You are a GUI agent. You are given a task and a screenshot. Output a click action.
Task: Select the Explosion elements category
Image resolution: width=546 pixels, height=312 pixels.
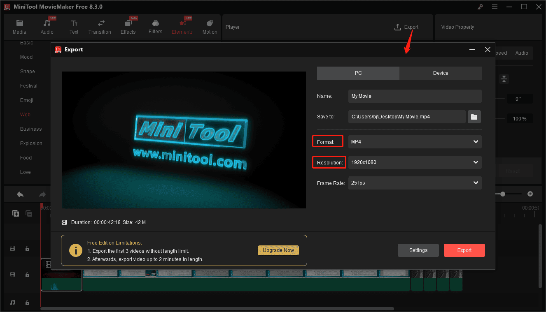[31, 143]
